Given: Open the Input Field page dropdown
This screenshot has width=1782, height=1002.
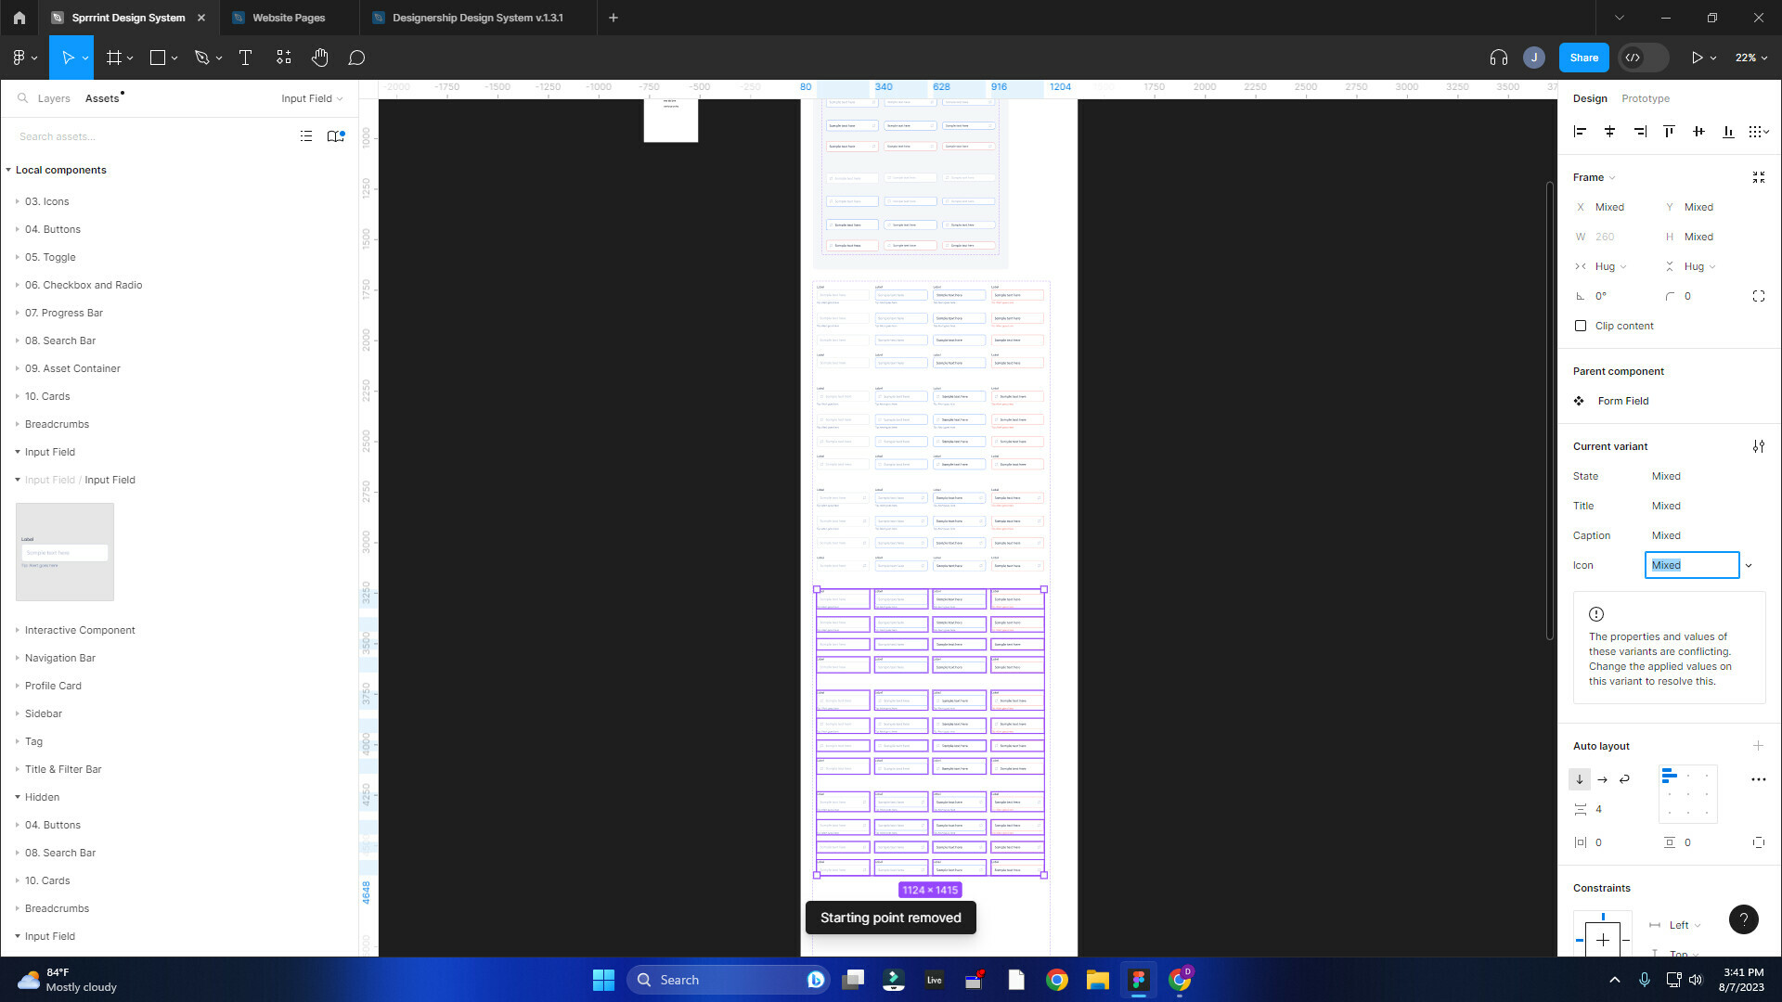Looking at the screenshot, I should [312, 98].
